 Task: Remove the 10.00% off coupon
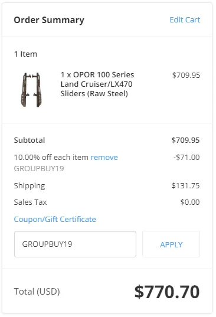(x=104, y=157)
